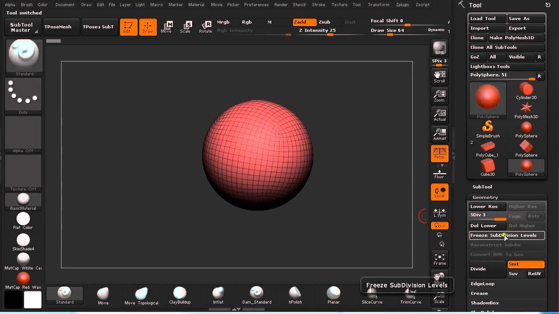Open the Zplugin menu
Screen dimensions: 559x314
402,4
